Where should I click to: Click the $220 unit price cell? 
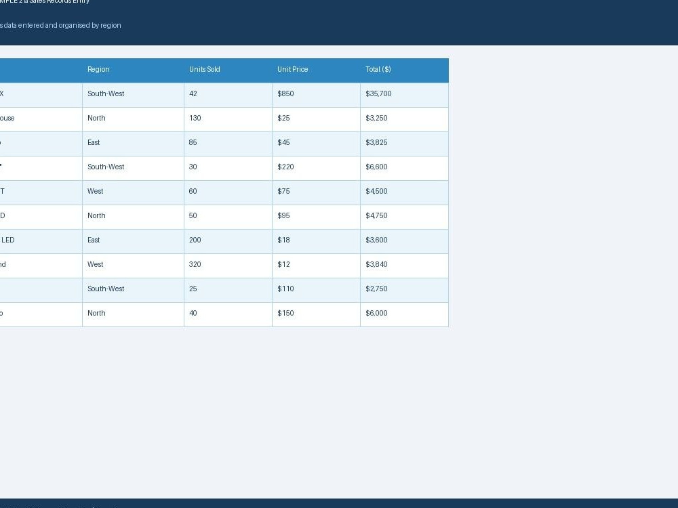pos(317,168)
